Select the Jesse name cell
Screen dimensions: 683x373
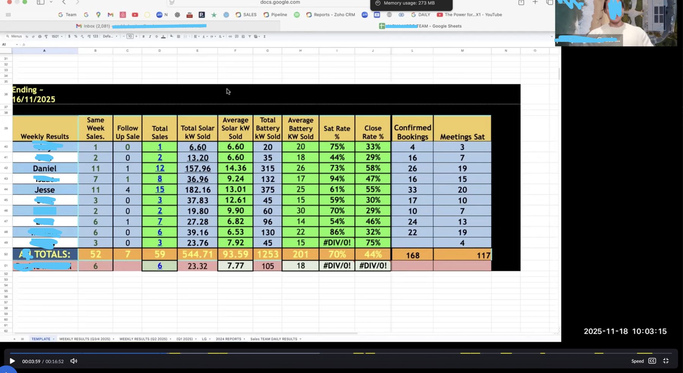[45, 189]
